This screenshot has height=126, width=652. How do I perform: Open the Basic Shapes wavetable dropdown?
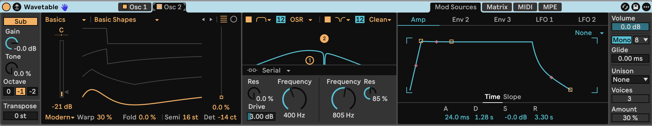[126, 20]
